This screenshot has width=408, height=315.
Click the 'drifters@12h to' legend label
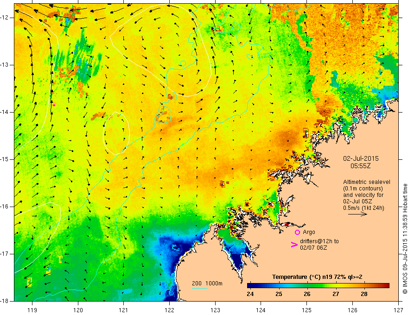319,241
